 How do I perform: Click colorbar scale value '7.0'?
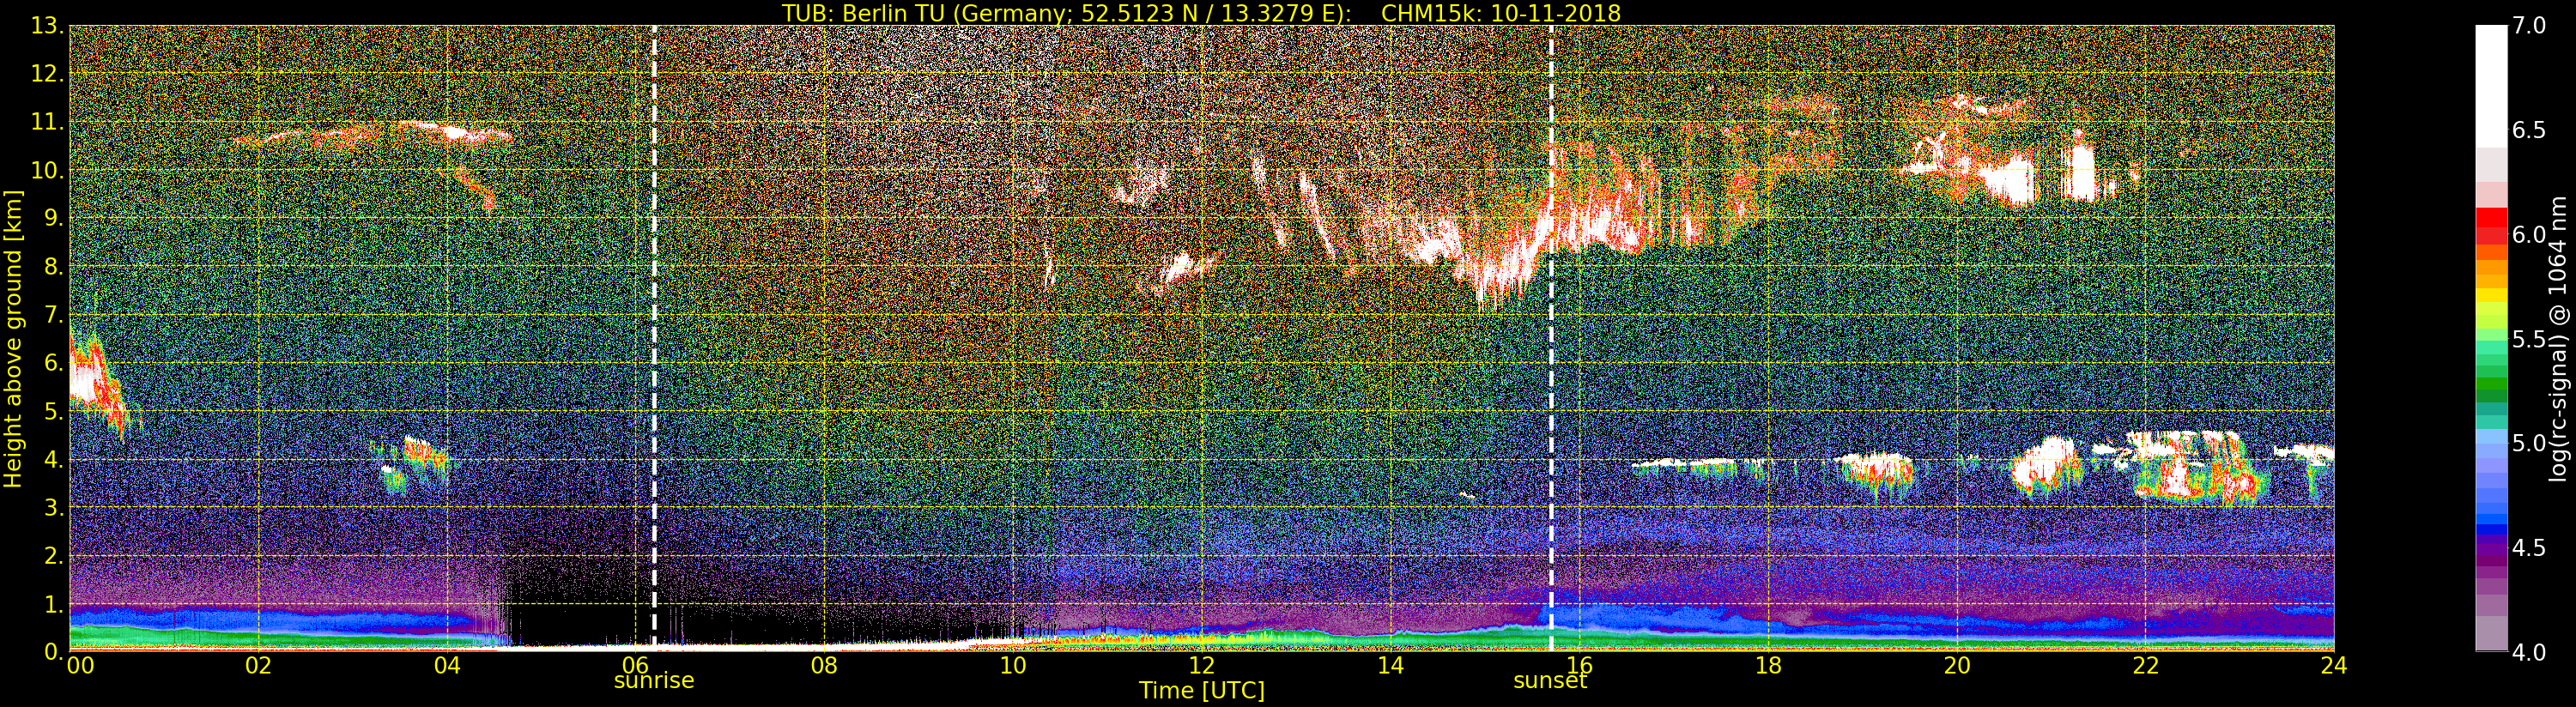point(2529,26)
